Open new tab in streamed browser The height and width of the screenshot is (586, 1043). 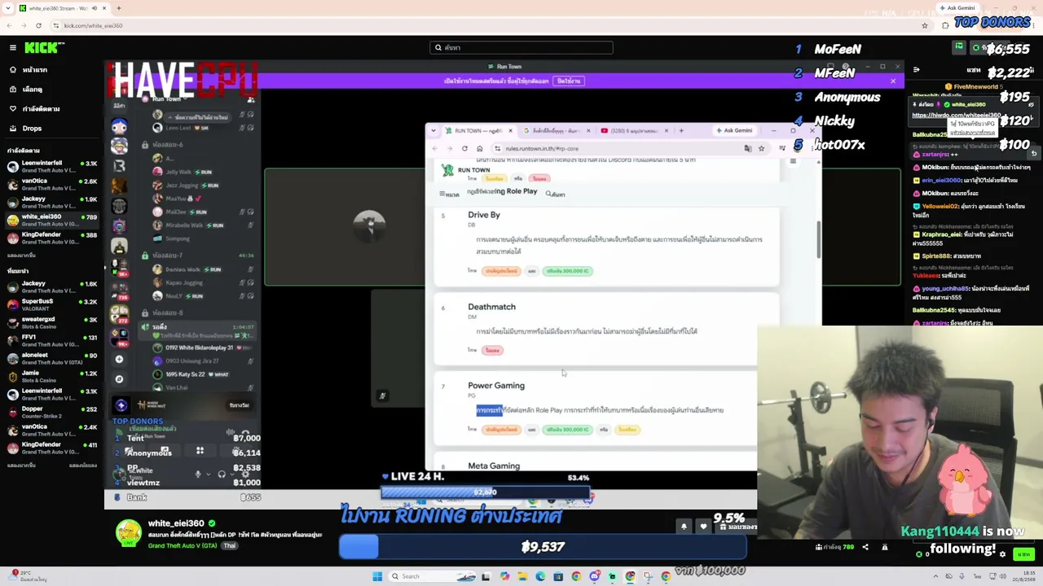[x=681, y=130]
